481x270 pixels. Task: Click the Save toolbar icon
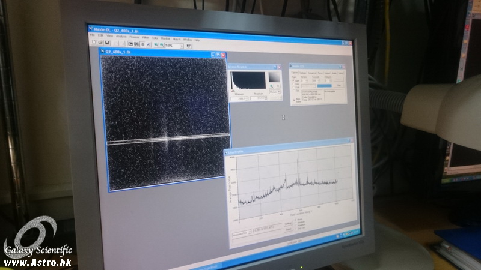[107, 43]
